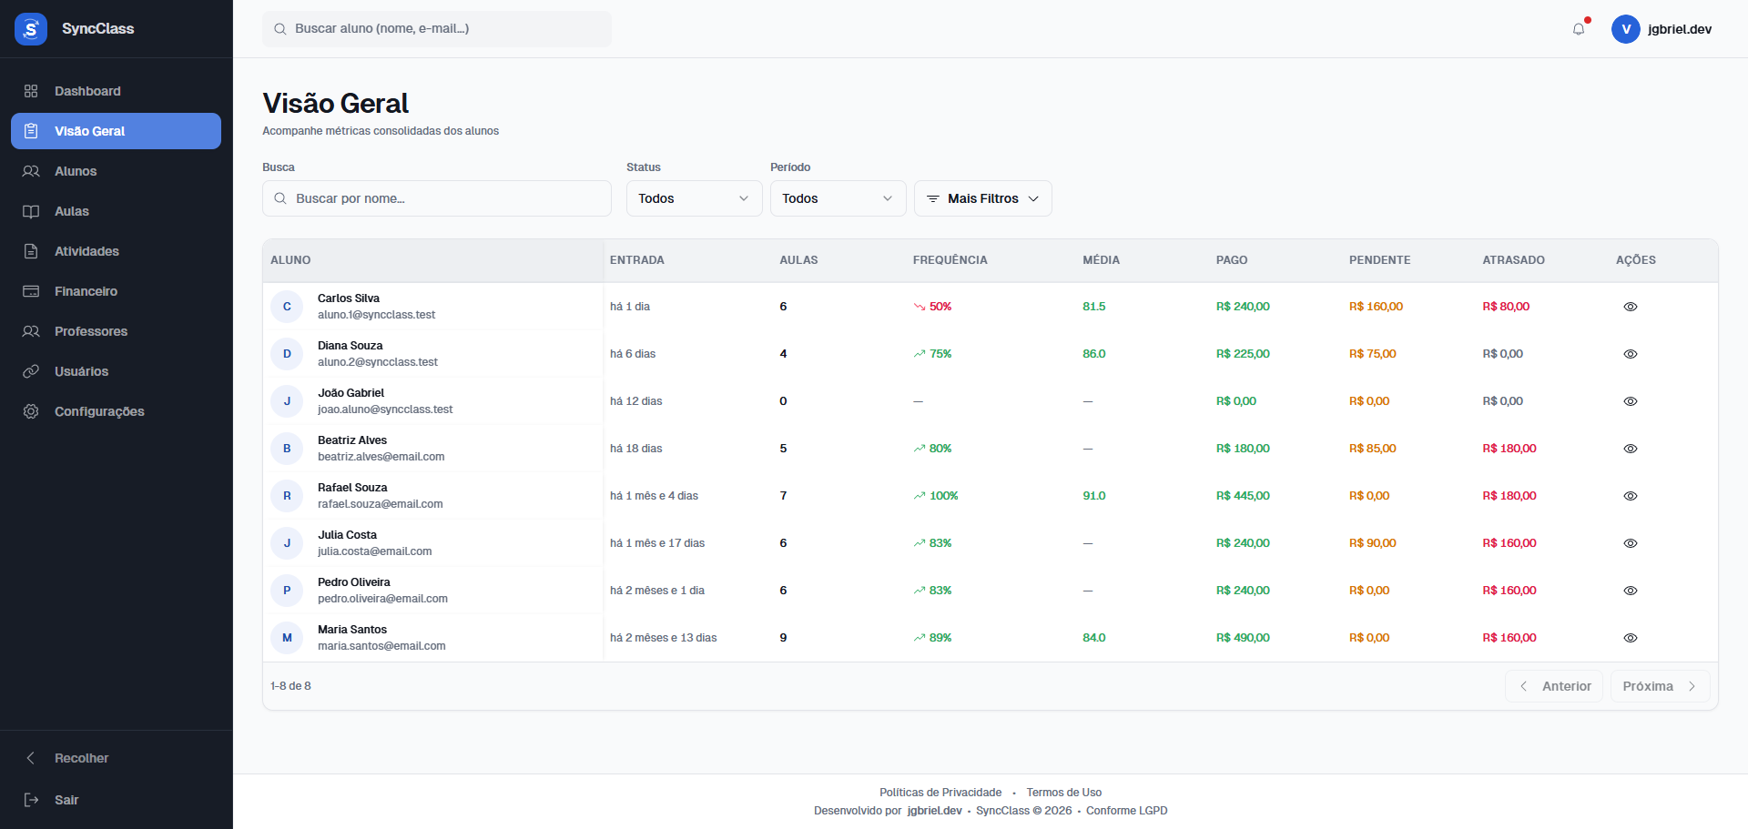
Task: Click the SyncClass logo icon
Action: click(31, 29)
